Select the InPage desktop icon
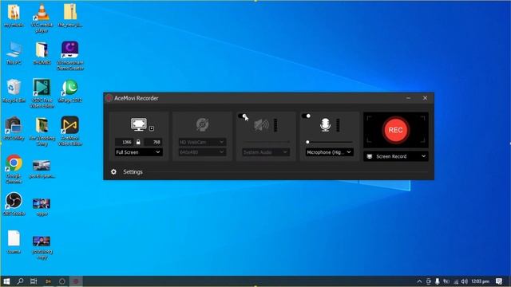This screenshot has height=287, width=511. coord(69,90)
